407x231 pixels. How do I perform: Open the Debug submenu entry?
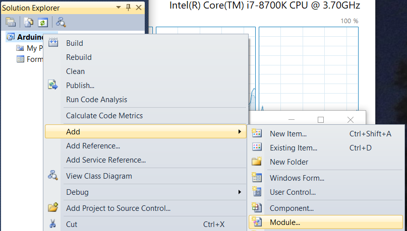(145, 192)
